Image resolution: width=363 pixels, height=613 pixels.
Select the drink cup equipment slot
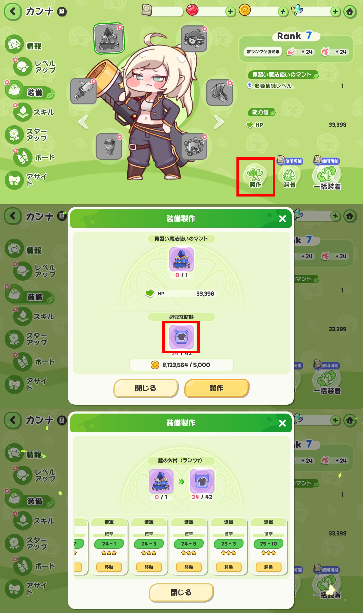tap(109, 146)
